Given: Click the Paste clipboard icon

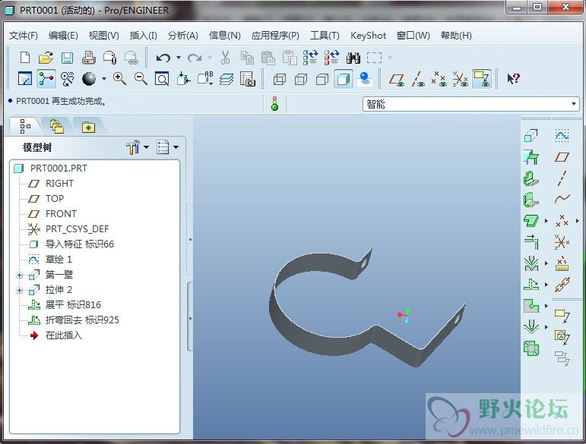Looking at the screenshot, I should (x=268, y=58).
